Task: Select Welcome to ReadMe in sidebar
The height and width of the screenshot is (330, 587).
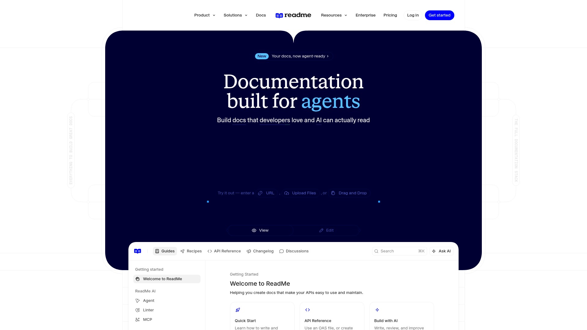Action: point(167,279)
